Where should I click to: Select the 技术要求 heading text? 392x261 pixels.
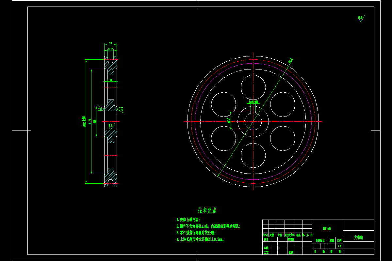[207, 210]
